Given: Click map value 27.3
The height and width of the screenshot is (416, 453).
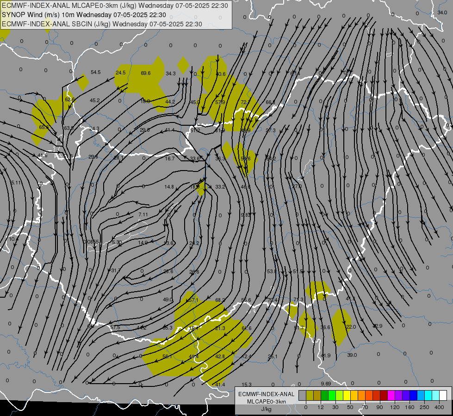Looking at the screenshot, I should point(270,130).
